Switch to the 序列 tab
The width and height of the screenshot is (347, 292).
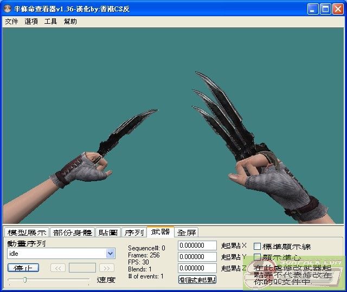pyautogui.click(x=134, y=232)
